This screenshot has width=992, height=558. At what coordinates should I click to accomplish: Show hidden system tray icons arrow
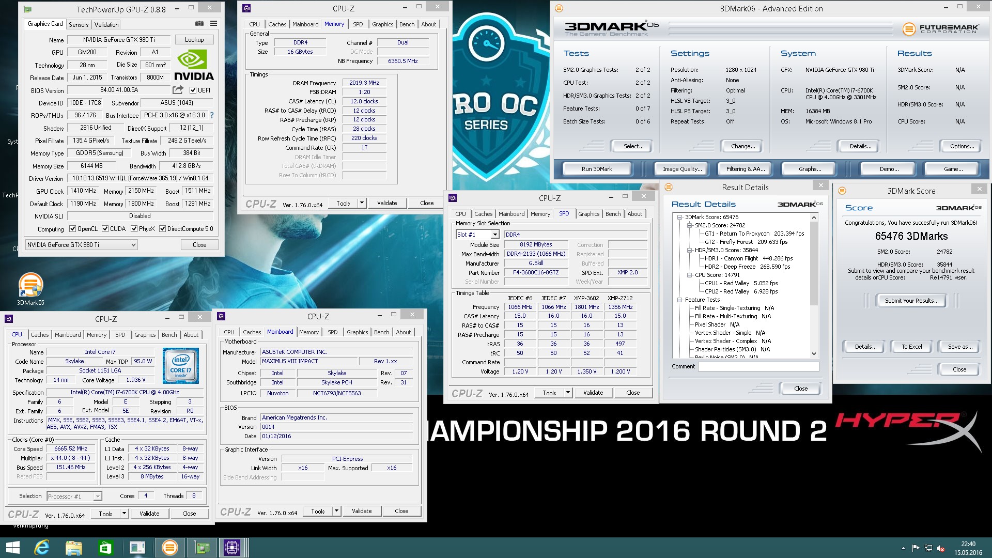[903, 548]
